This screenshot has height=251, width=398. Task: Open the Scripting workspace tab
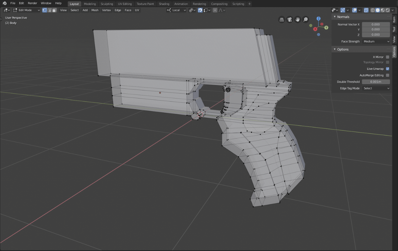(238, 4)
